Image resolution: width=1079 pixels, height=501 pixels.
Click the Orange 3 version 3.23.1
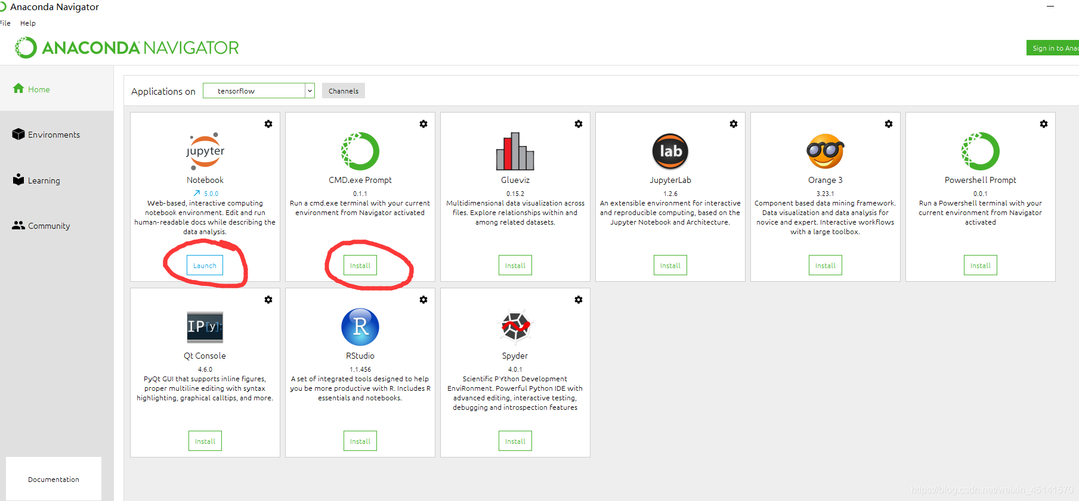[826, 194]
